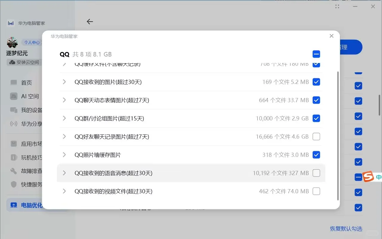Check QQ好友聊天记录图片(超过7天) checkbox
Viewport: 382px width, 239px height.
(316, 137)
